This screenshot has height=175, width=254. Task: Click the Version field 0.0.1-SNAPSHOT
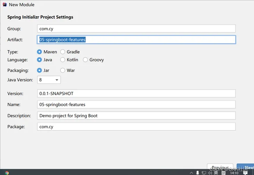136,93
